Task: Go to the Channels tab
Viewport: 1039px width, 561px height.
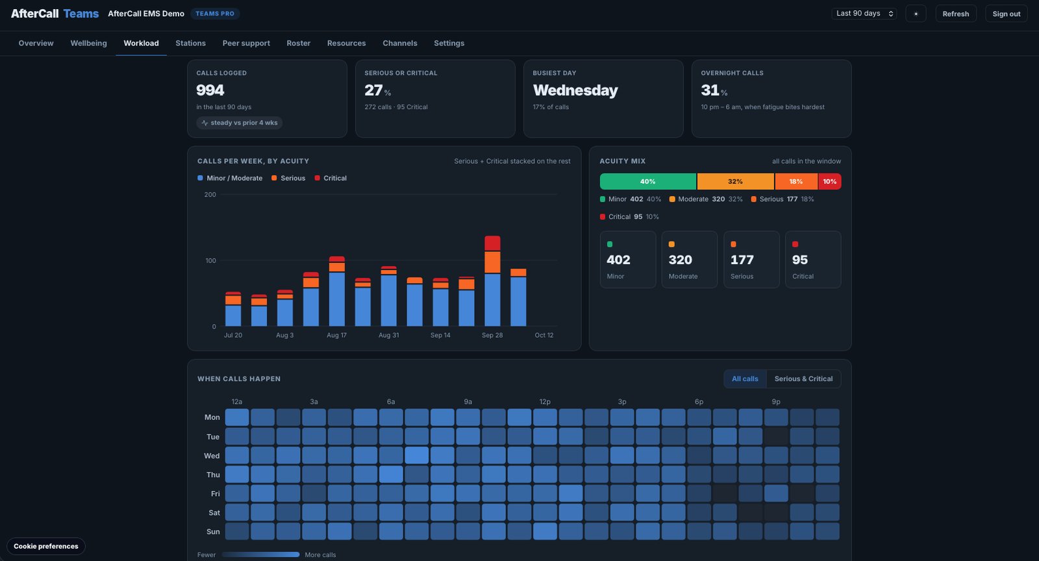Action: tap(399, 44)
